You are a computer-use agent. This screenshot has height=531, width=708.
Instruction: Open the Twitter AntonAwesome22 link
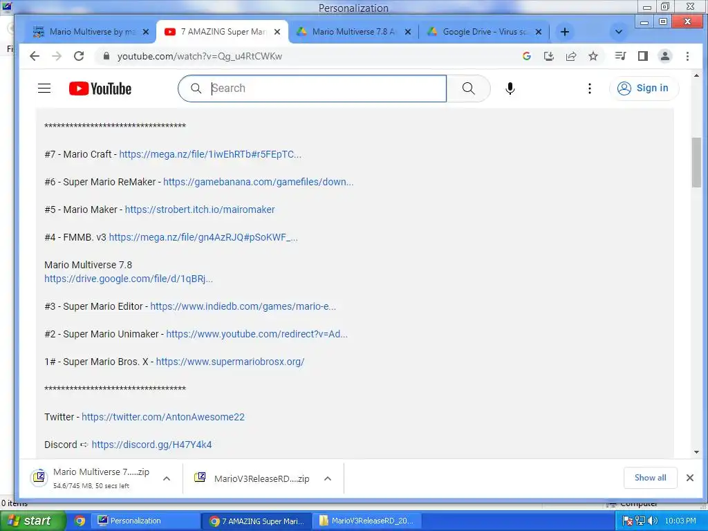pyautogui.click(x=163, y=417)
